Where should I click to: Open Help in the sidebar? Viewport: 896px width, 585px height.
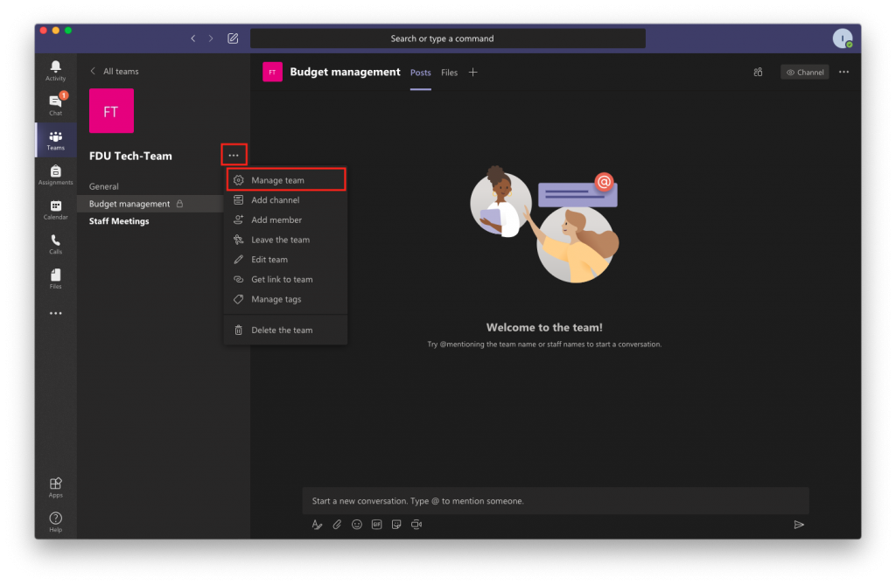pyautogui.click(x=55, y=522)
